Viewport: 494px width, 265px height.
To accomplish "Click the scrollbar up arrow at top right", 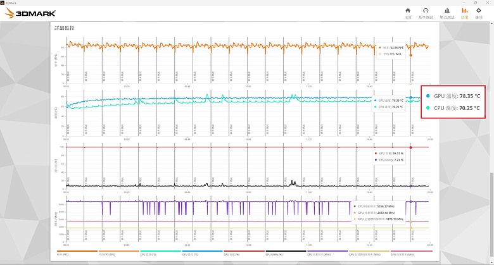I will pyautogui.click(x=491, y=23).
